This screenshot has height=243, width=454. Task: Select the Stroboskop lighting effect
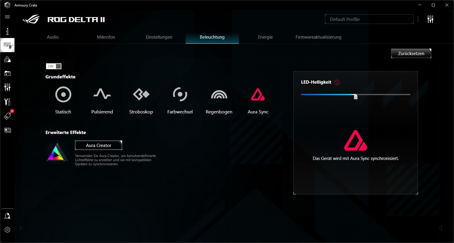tap(141, 95)
